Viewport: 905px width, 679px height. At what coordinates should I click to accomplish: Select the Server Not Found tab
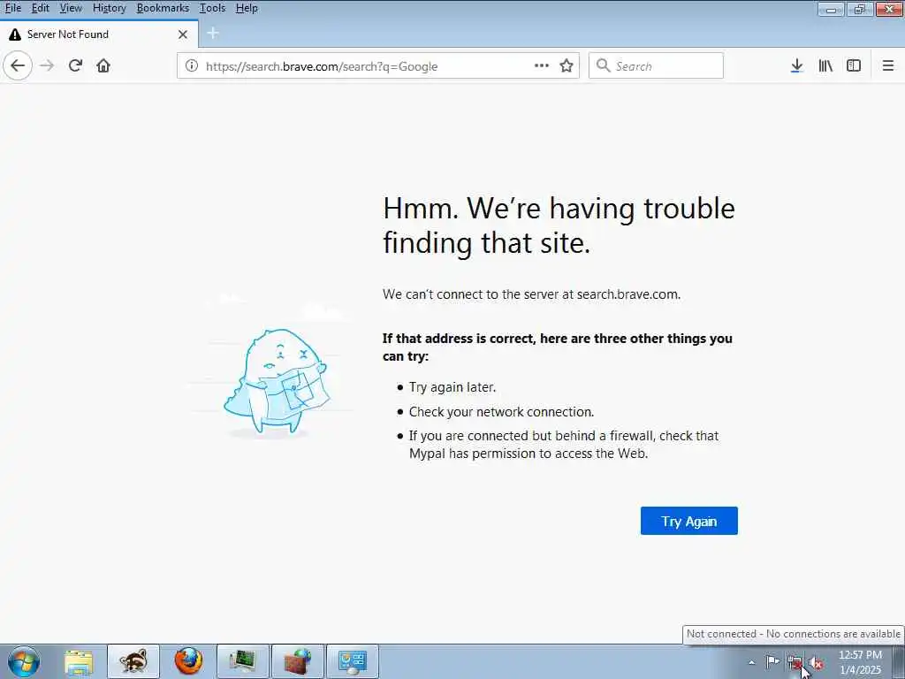[x=98, y=34]
